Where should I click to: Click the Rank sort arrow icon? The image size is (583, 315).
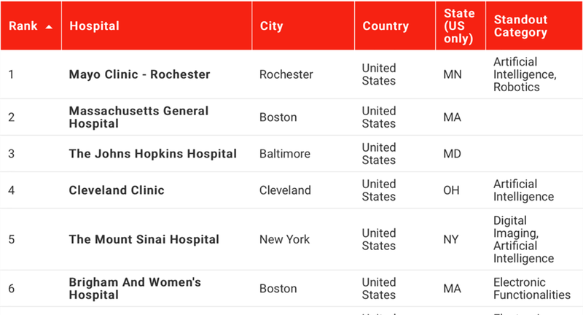49,27
